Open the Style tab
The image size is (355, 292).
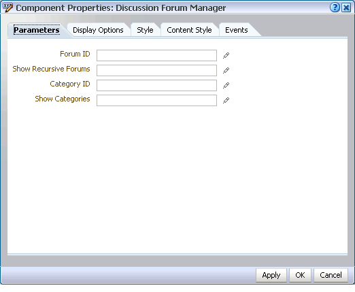click(x=145, y=30)
